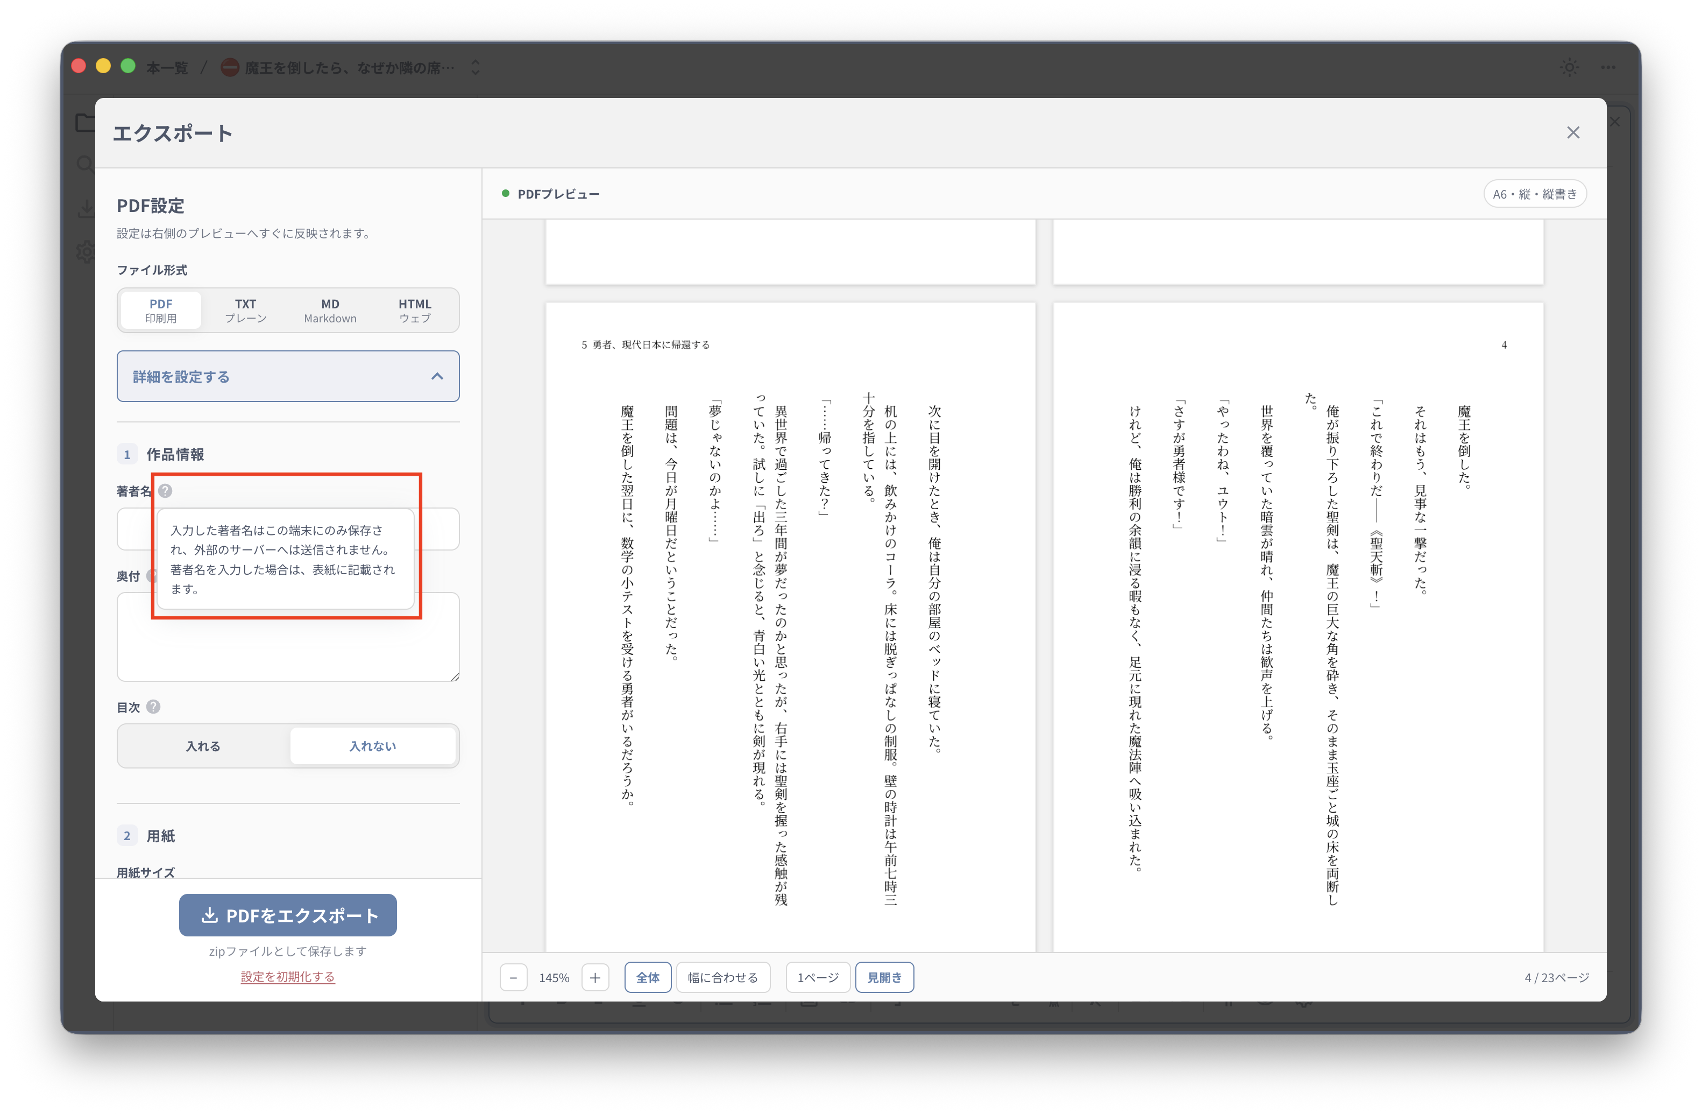Click help icon next to 目次
The image size is (1702, 1114).
pos(153,706)
